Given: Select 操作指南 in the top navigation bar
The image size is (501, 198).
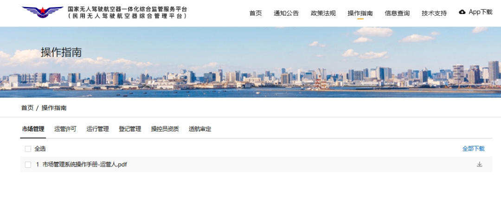Looking at the screenshot, I should [360, 13].
